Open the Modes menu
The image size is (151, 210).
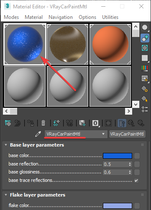tap(11, 17)
